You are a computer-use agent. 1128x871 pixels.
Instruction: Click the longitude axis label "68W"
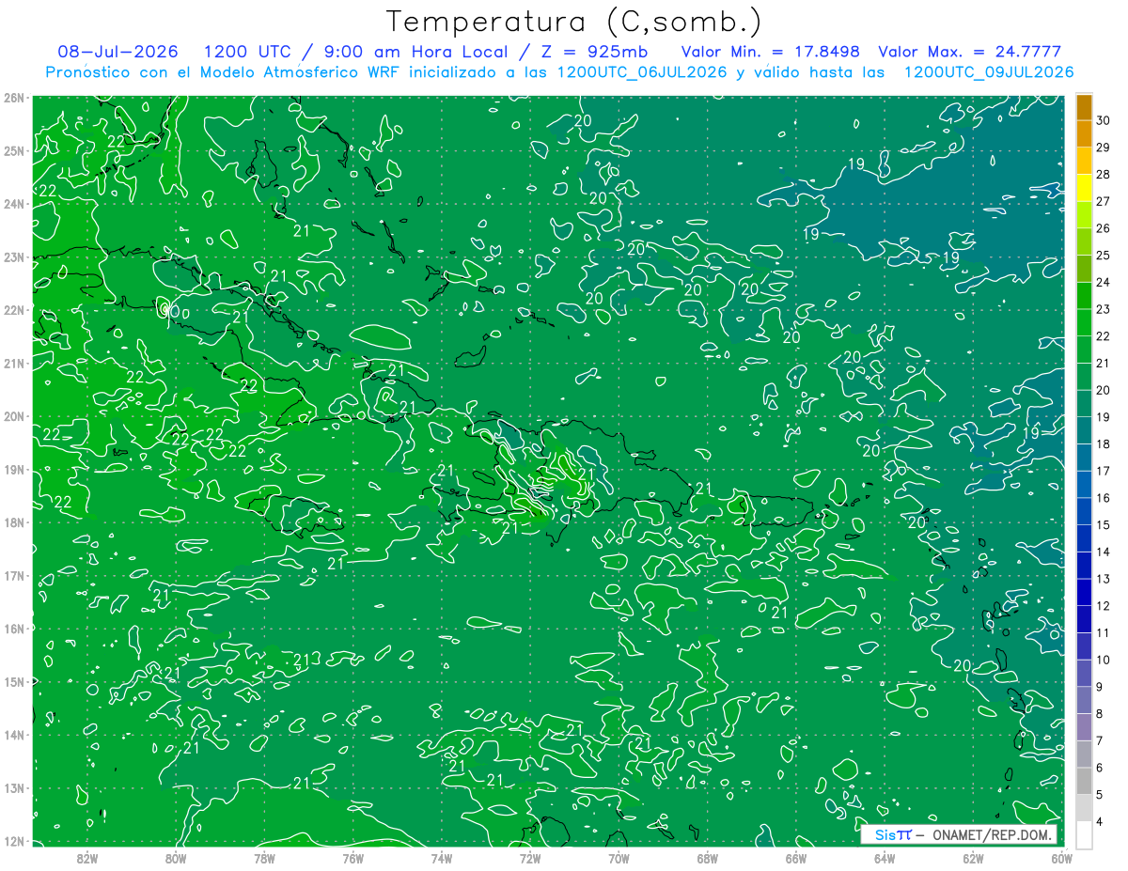point(707,858)
